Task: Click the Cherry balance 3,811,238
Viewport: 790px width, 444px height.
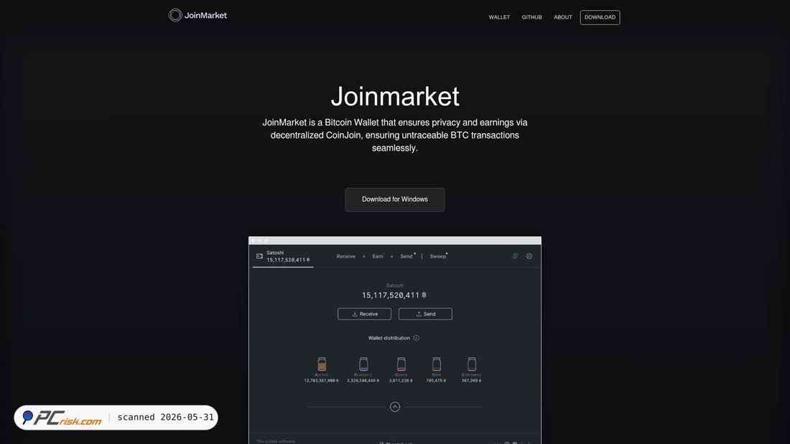Action: pyautogui.click(x=401, y=381)
